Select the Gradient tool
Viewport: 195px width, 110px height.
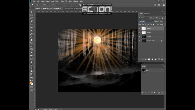coord(31,49)
